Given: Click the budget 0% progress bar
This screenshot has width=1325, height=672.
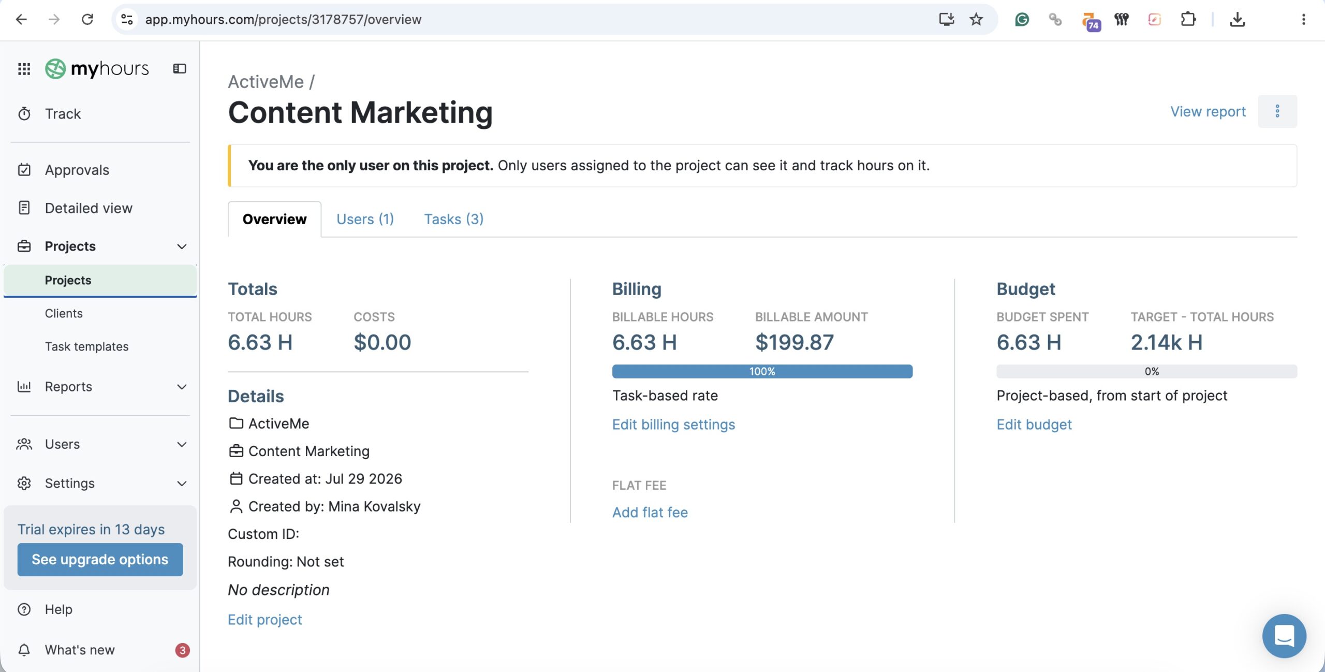Looking at the screenshot, I should (1146, 371).
